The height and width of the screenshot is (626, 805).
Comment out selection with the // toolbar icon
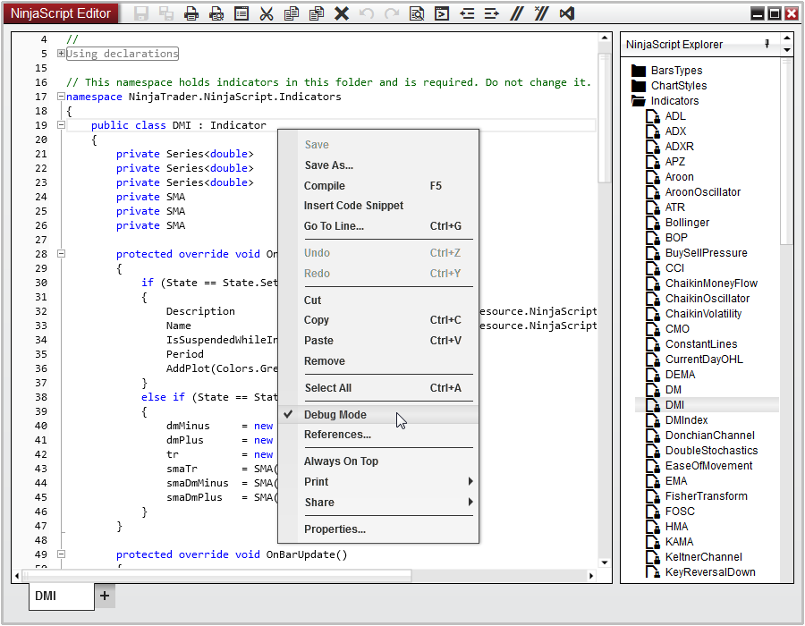[x=517, y=13]
